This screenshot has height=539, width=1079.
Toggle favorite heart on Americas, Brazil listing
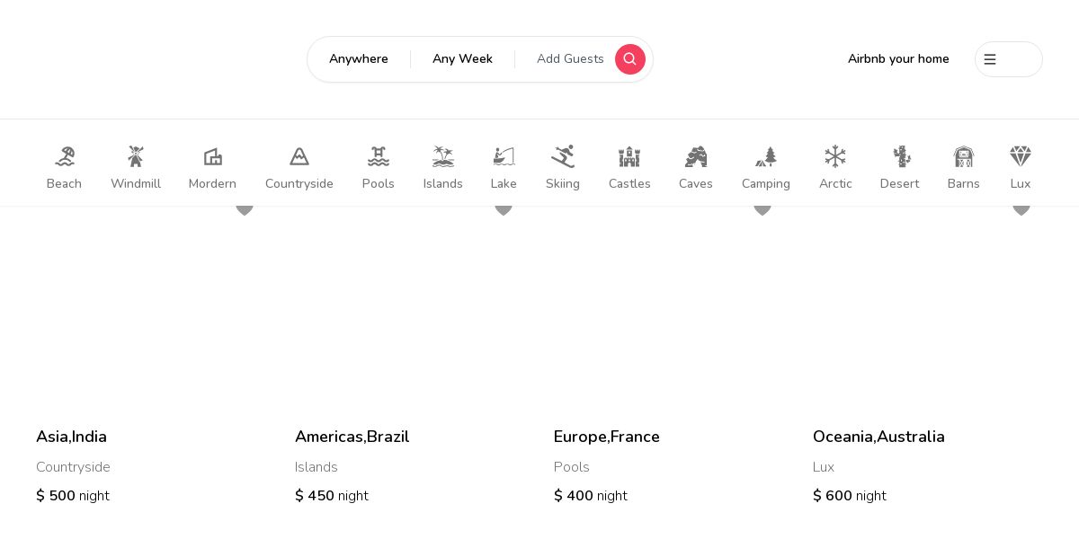[504, 209]
